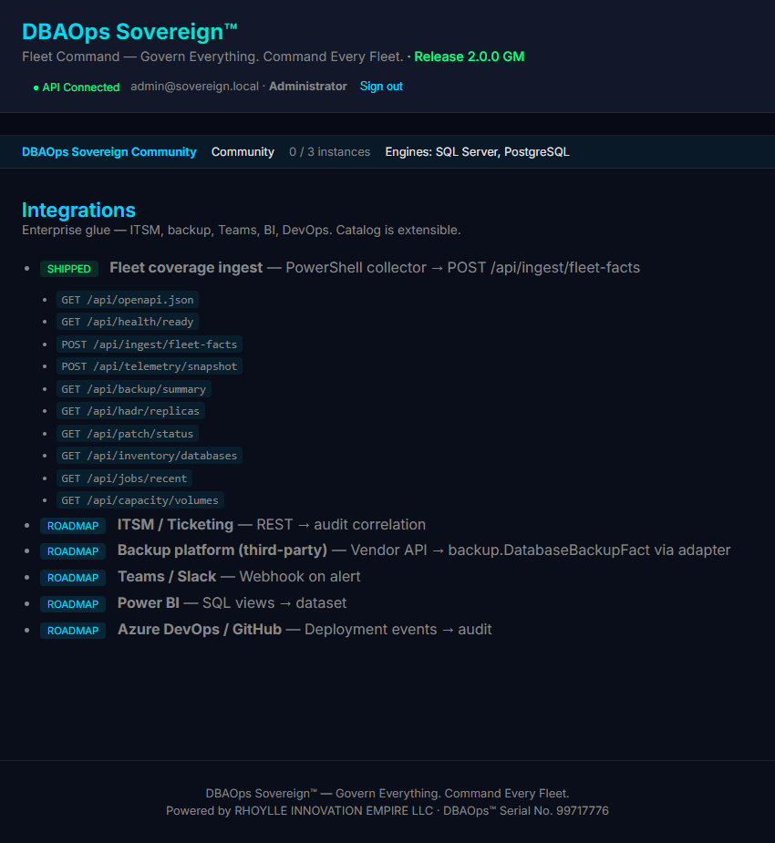775x843 pixels.
Task: Click ROADMAP badge beside ITSM / Ticketing
Action: coord(73,526)
